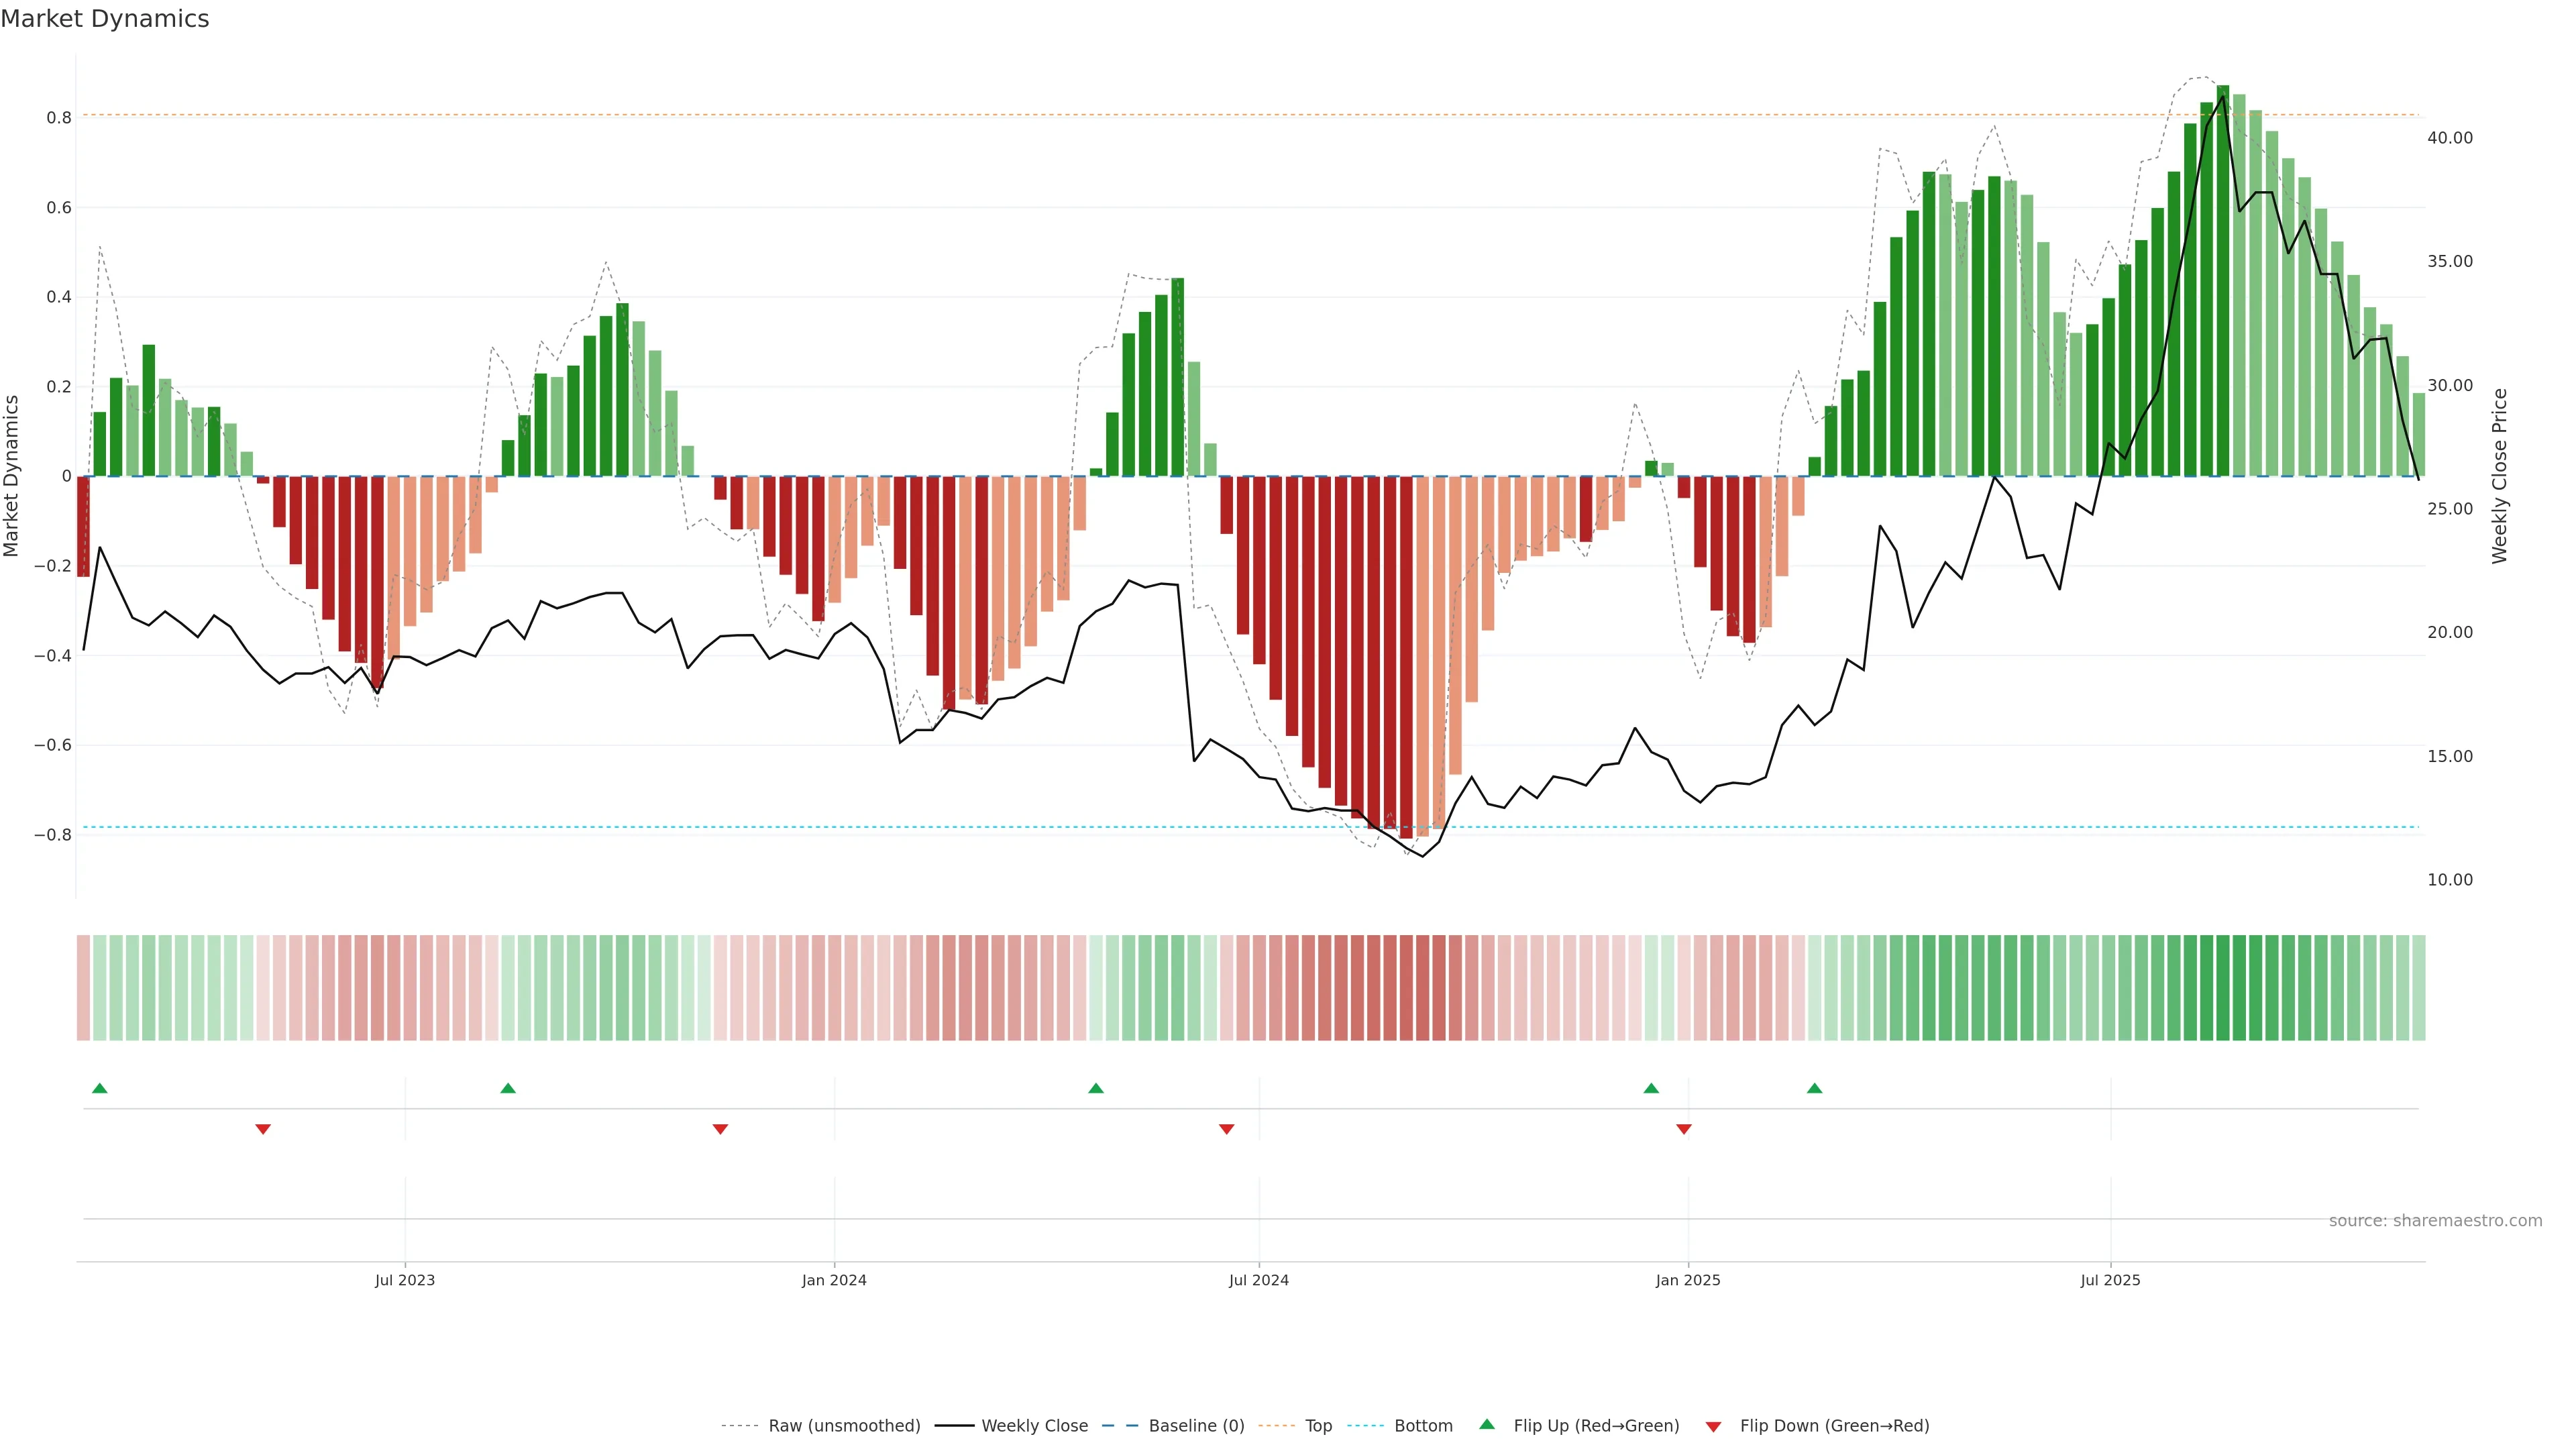Screen dimensions: 2576x1449
Task: Click the red flip-down marker before Jan 2024
Action: 720,1129
